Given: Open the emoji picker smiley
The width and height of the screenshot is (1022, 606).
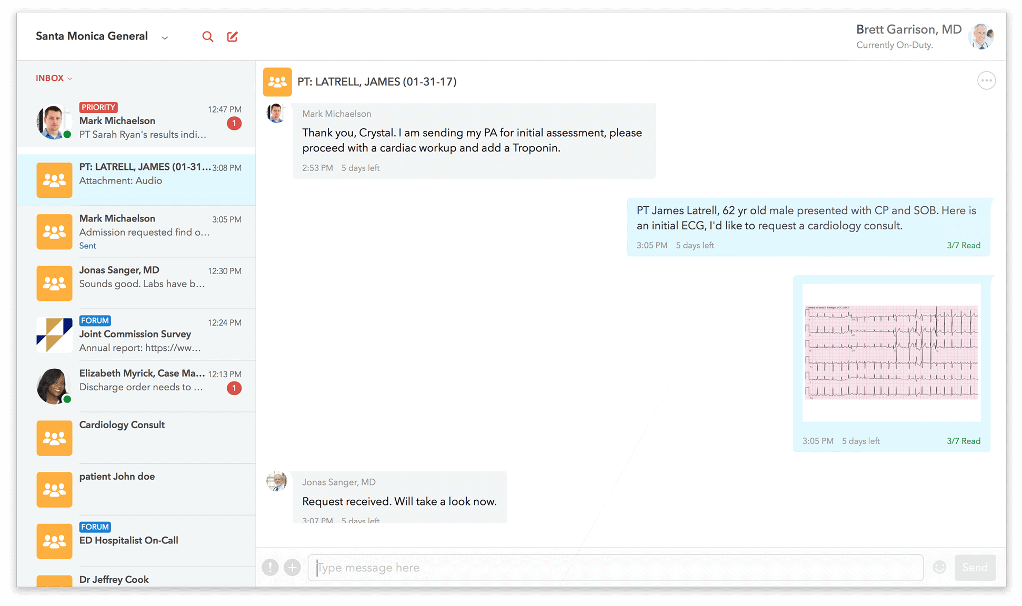Looking at the screenshot, I should [x=939, y=567].
